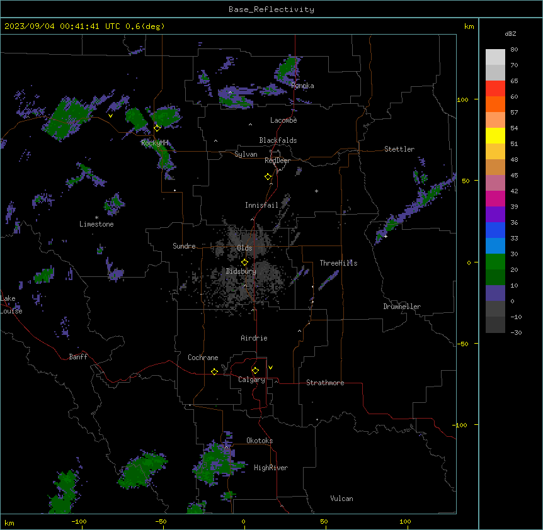543x530 pixels.
Task: Click the Lake Louise label
Action: click(x=11, y=305)
